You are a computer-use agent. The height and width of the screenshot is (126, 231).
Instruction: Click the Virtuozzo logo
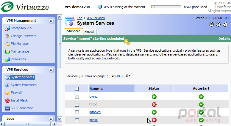25,7
